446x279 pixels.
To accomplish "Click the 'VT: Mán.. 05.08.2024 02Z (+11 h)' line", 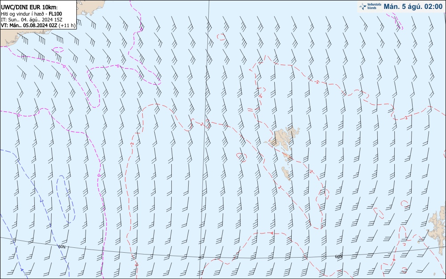I will pos(38,25).
